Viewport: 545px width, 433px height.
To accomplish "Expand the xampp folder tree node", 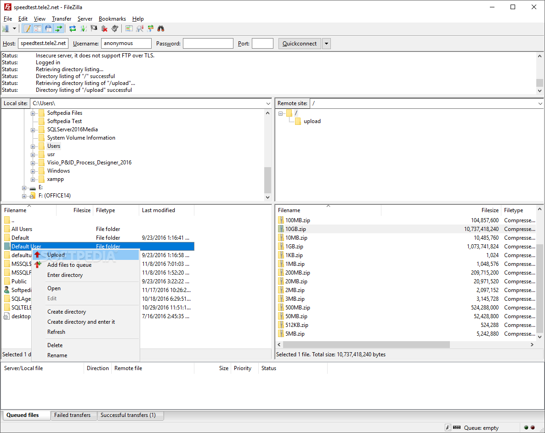I will 33,180.
